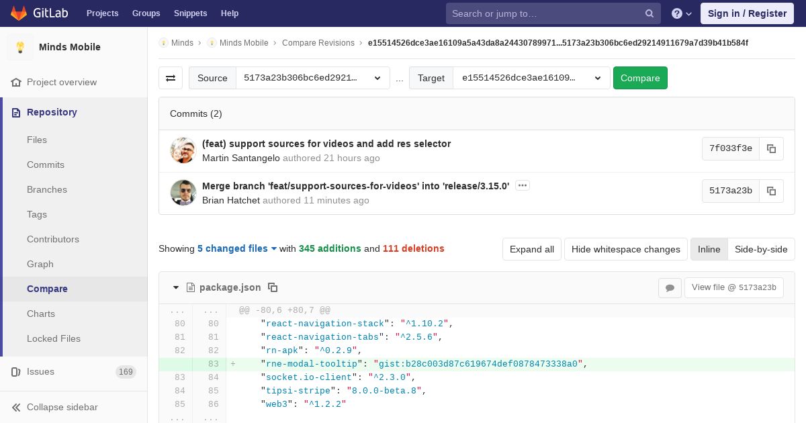The image size is (806, 423).
Task: Open the help question mark menu
Action: point(682,13)
